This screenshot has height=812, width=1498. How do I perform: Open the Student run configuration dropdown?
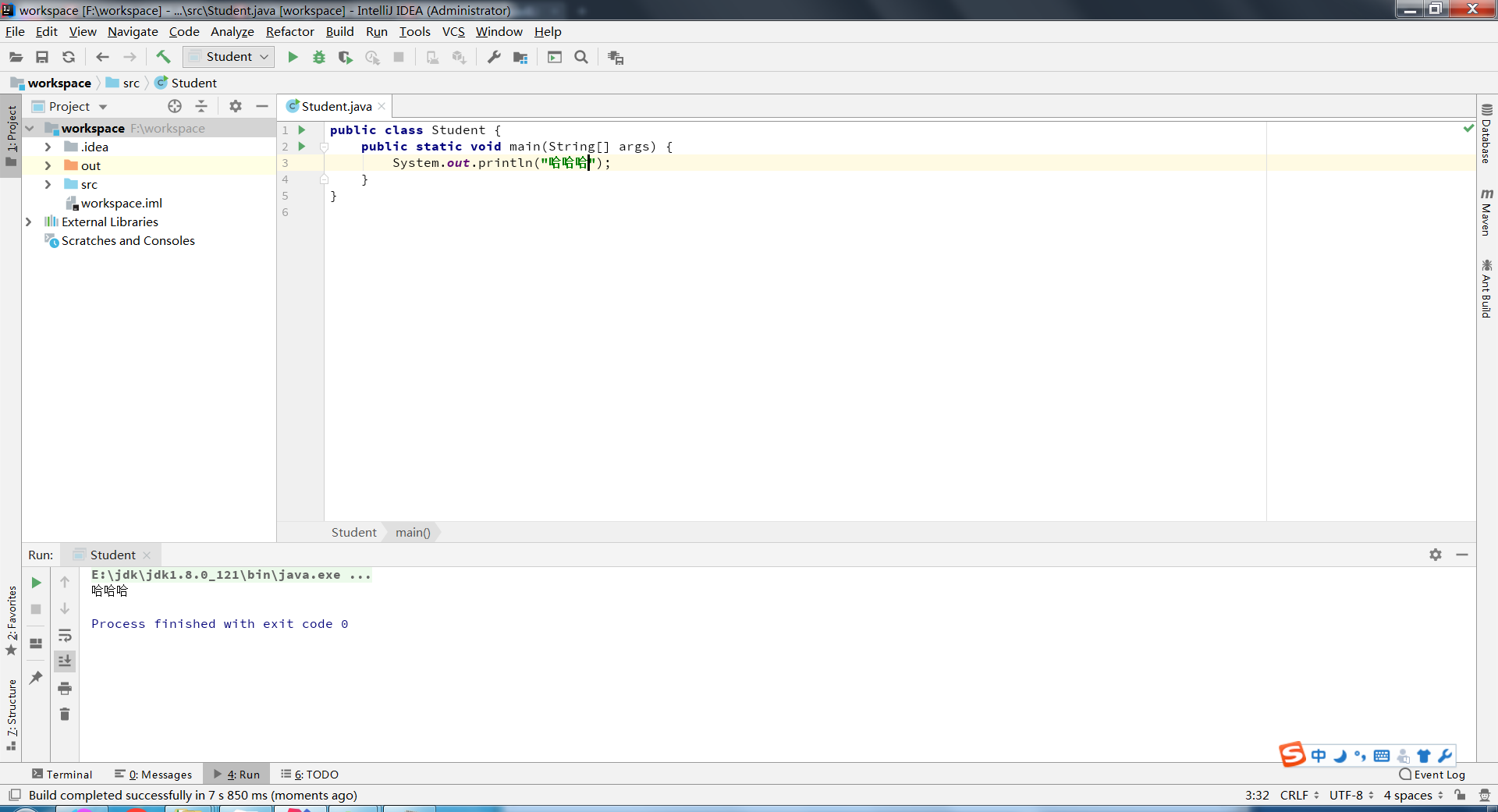(x=229, y=57)
